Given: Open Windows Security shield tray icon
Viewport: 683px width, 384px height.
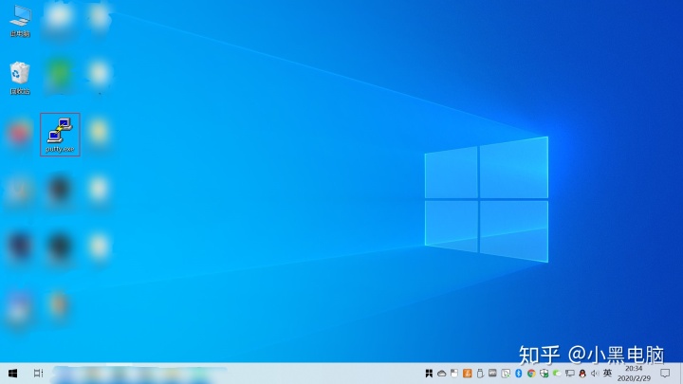Looking at the screenshot, I should click(545, 374).
